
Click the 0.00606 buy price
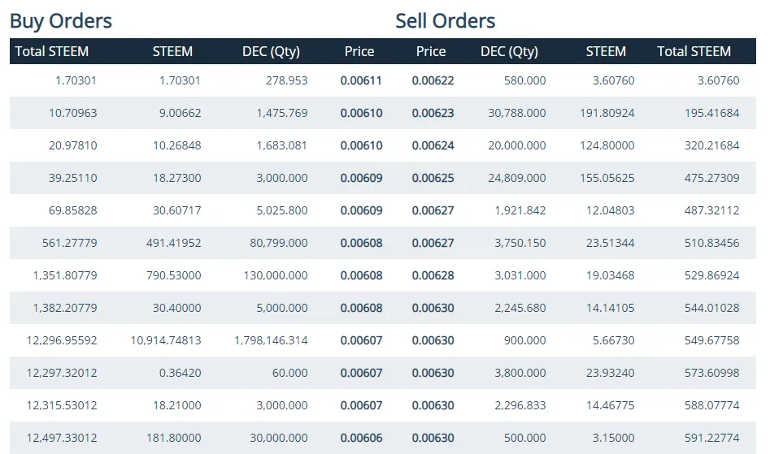click(361, 438)
